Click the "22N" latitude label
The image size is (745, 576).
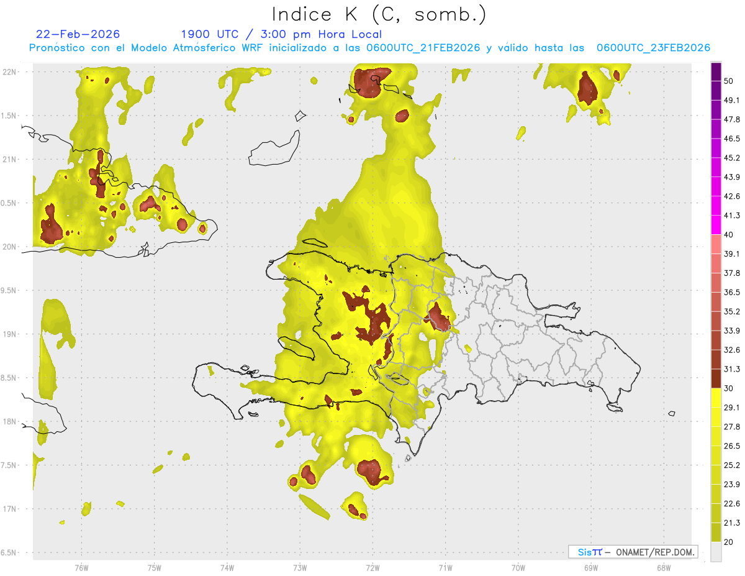pos(10,71)
